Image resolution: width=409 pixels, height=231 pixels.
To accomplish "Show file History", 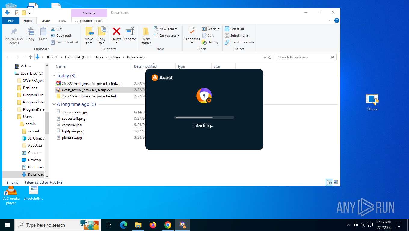I will (210, 42).
